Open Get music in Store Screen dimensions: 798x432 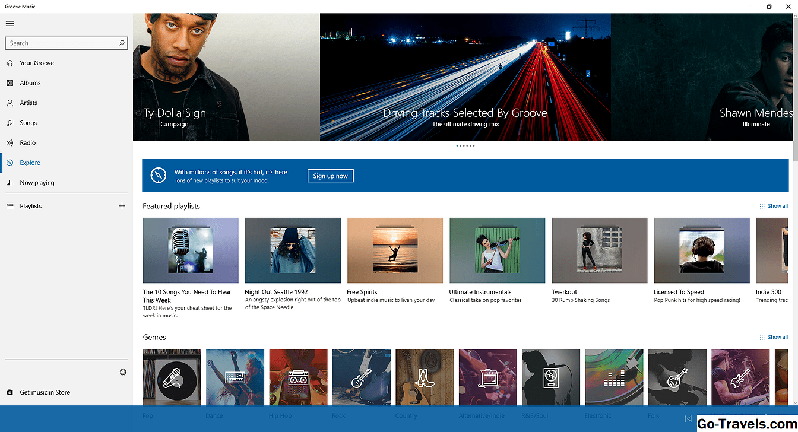pos(45,392)
